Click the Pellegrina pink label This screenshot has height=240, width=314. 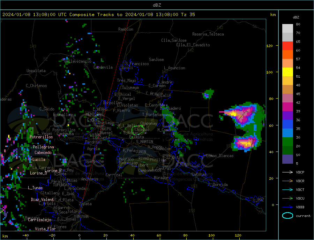pyautogui.click(x=44, y=147)
